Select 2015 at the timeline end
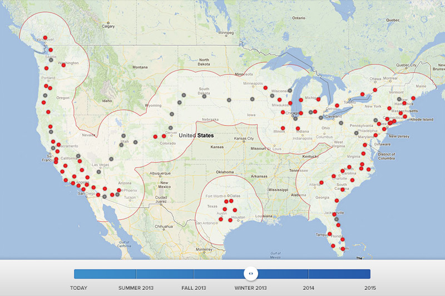Viewport: 445px width, 296px height. (x=370, y=288)
